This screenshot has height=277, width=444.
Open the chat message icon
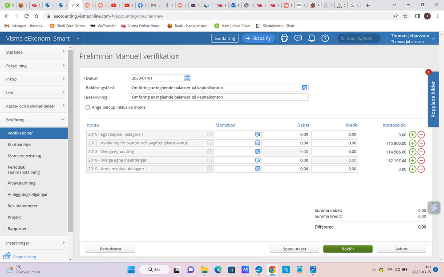298,38
